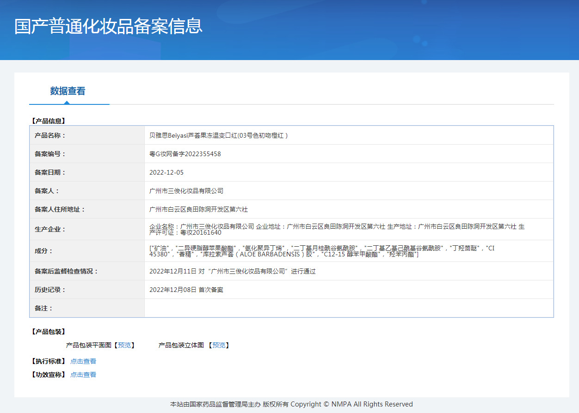The width and height of the screenshot is (579, 413).
Task: Select 广州市三俊化妆品有限公司 in 备案人 row
Action: click(x=186, y=191)
